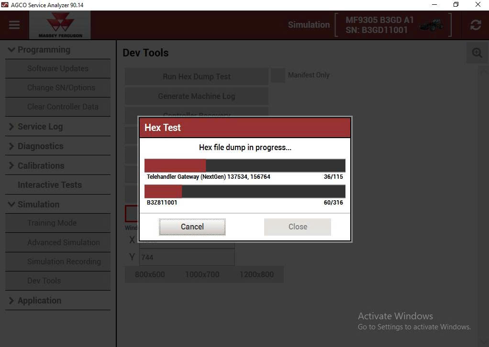
Task: Expand the Calibrations section
Action: pos(58,165)
